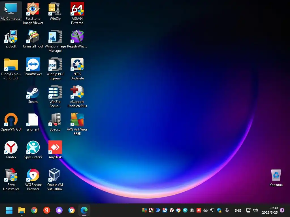Screen dimensions: 290x217
Task: Open notification center badge 3
Action: 282,210
